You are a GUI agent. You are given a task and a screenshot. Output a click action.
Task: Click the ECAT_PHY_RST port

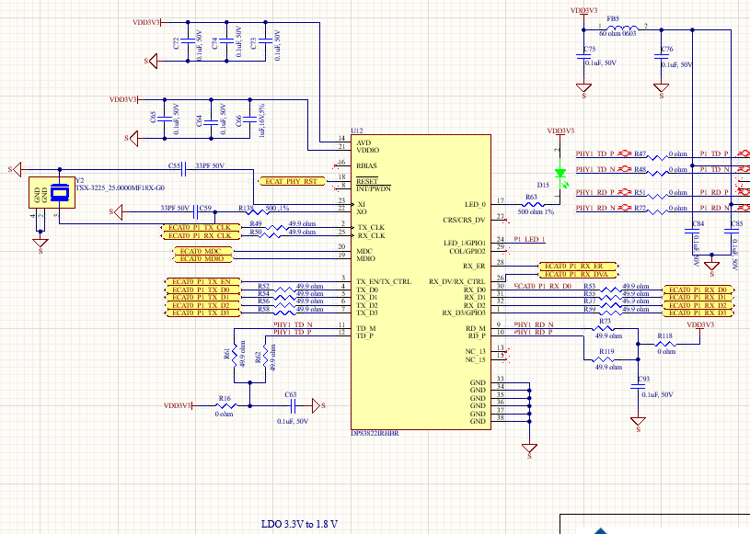pyautogui.click(x=292, y=181)
